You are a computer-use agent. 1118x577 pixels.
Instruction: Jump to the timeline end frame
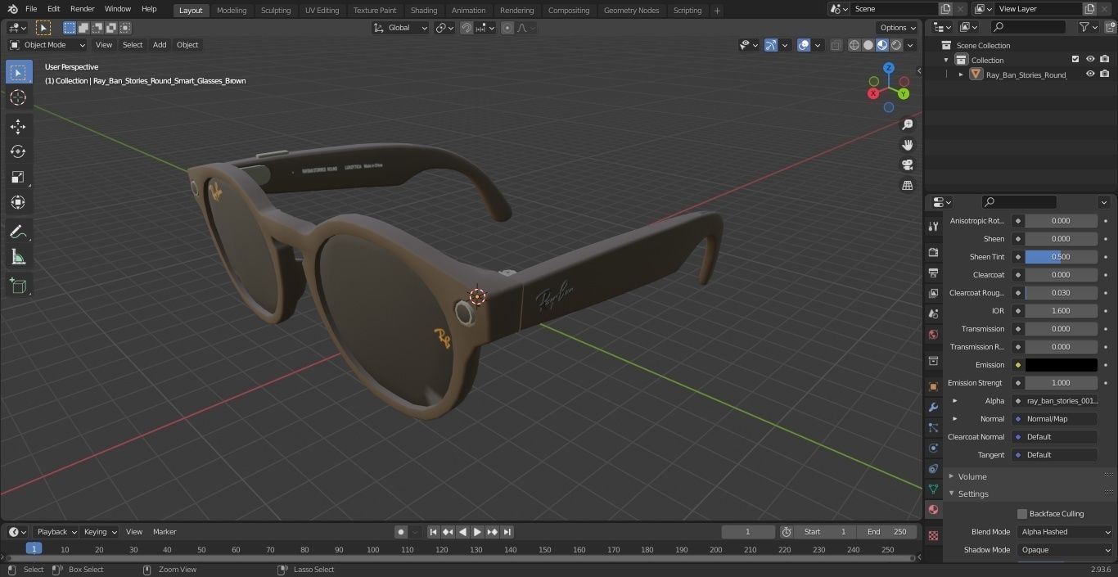[507, 532]
